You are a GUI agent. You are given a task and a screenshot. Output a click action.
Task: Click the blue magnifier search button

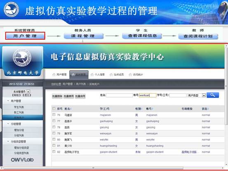[213, 95]
